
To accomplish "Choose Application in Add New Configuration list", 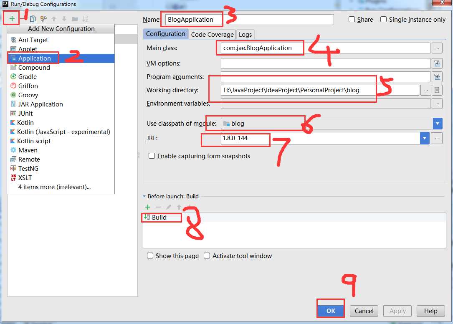I will tap(61, 58).
